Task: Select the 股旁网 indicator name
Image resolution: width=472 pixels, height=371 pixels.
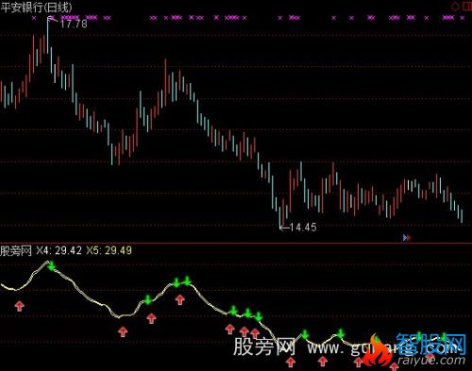Action: 16,251
